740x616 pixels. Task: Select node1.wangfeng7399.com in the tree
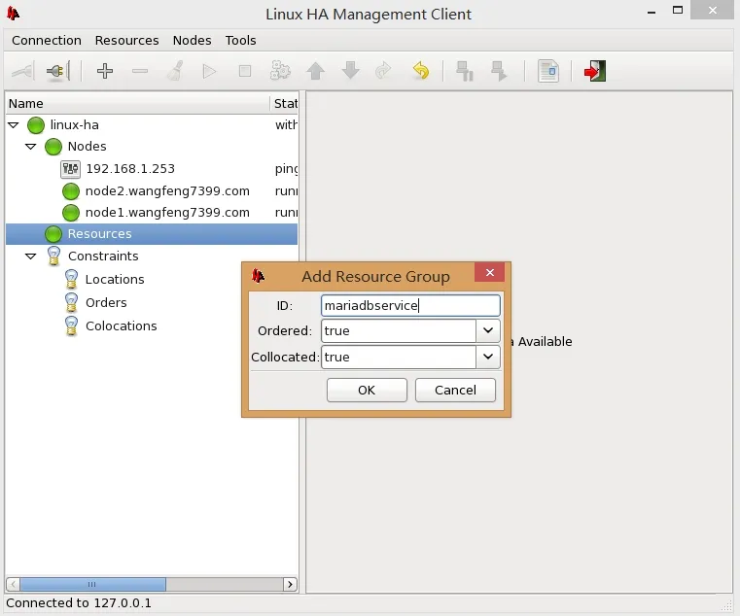click(x=167, y=213)
